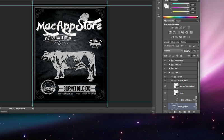This screenshot has height=140, width=224.
Task: Switch to the Channels tab
Action: point(175,42)
